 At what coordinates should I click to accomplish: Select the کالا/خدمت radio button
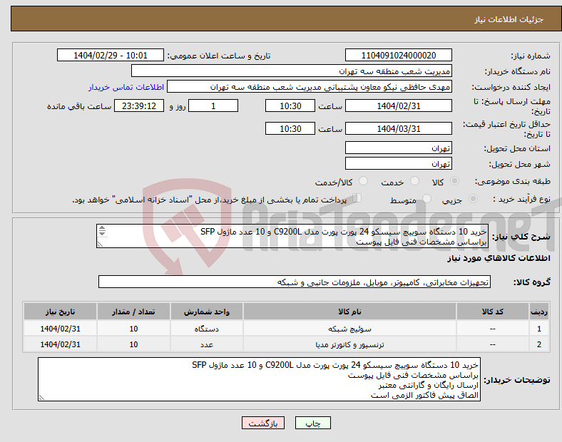[x=363, y=181]
